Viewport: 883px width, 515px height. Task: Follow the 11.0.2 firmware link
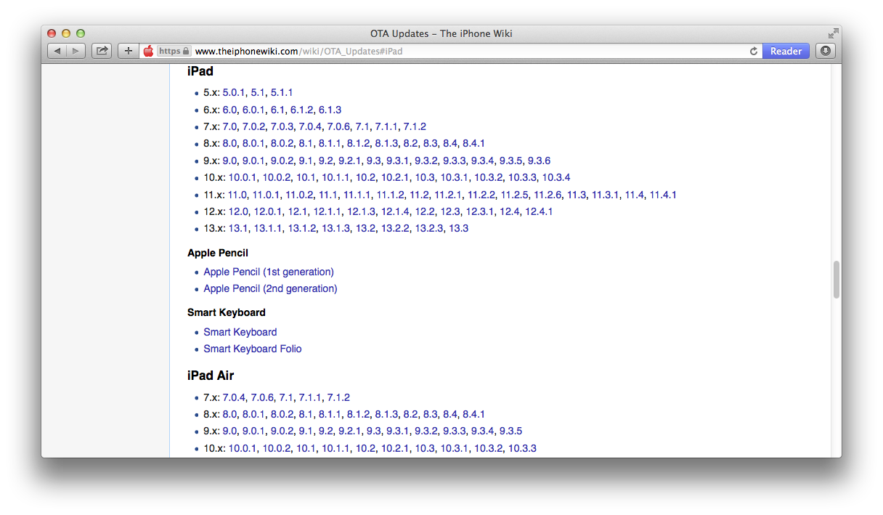(x=299, y=195)
